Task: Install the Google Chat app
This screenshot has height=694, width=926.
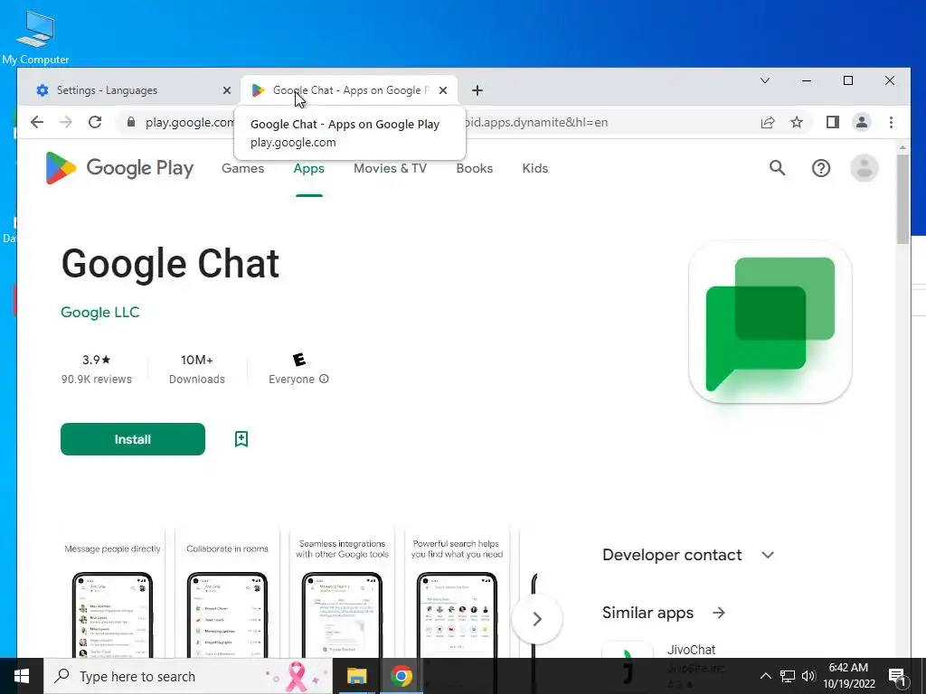Action: 133,439
